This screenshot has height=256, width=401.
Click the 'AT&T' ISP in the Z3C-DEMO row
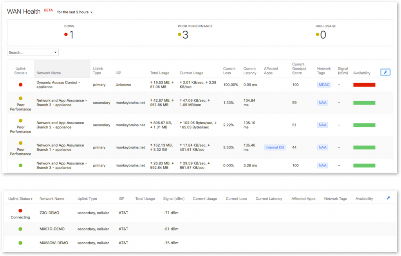tap(123, 213)
